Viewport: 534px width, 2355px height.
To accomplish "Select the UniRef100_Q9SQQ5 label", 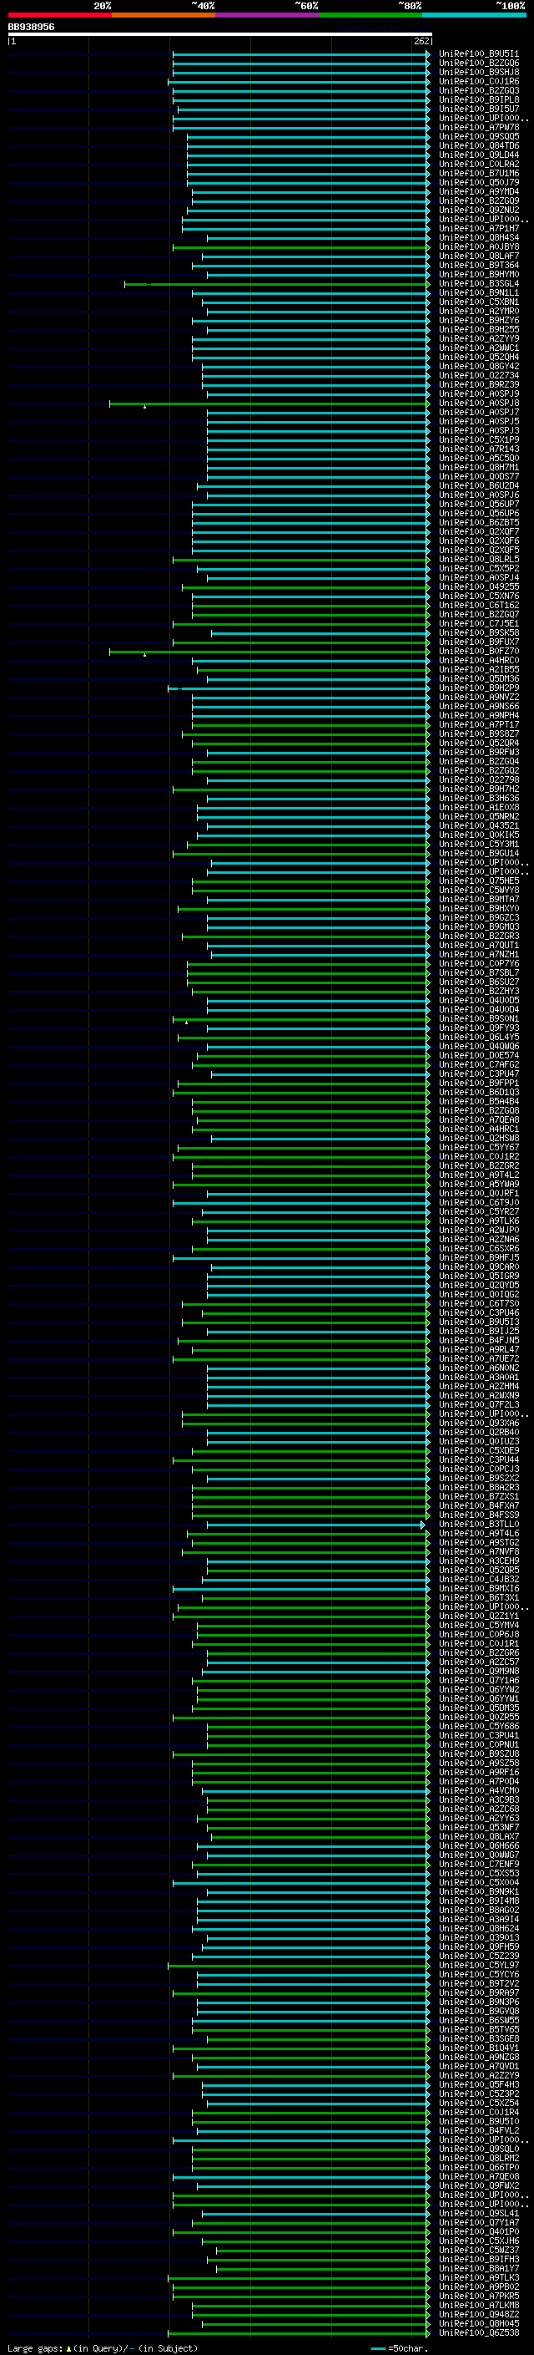I will tap(479, 136).
